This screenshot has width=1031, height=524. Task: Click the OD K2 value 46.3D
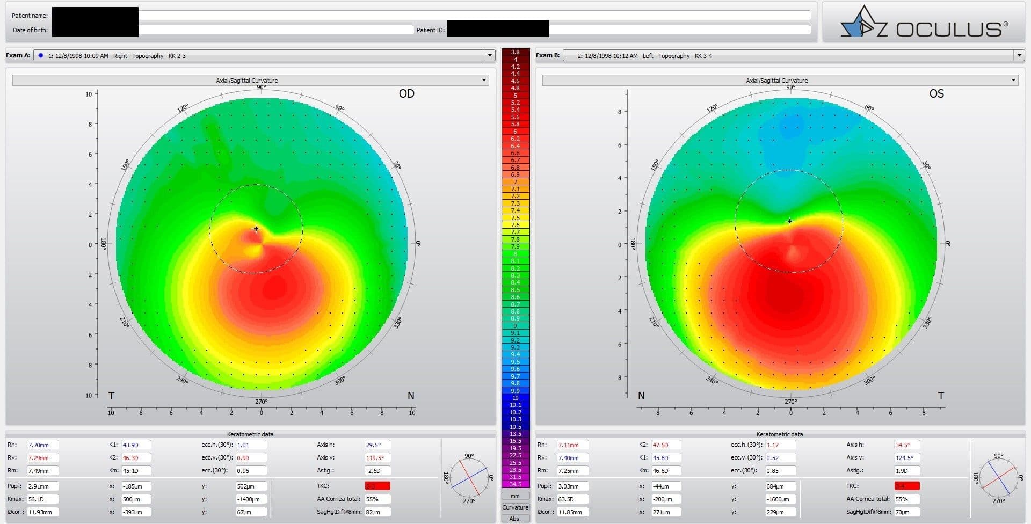pyautogui.click(x=136, y=457)
